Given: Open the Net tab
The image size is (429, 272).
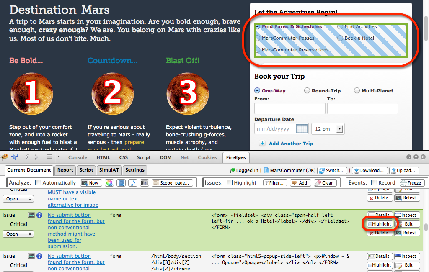Looking at the screenshot, I should [185, 157].
